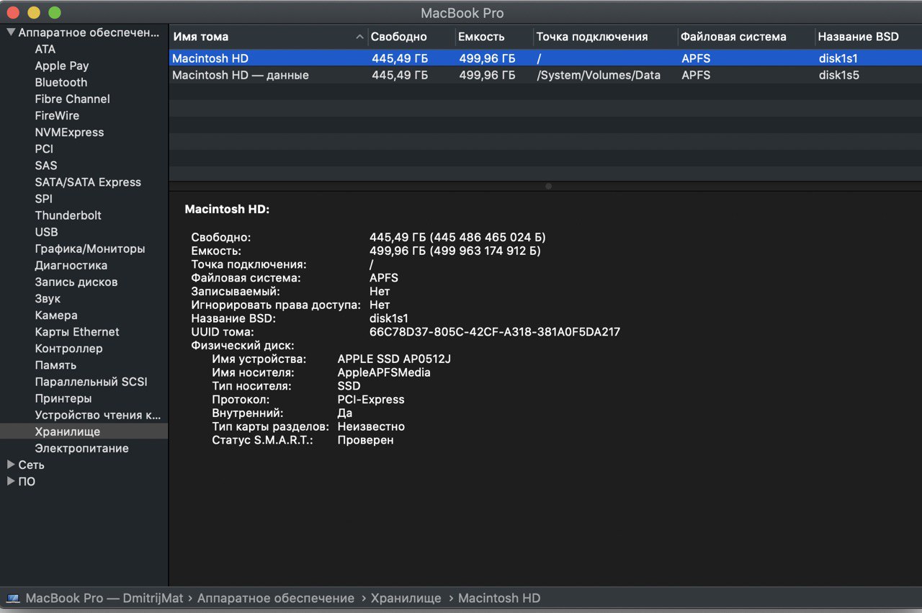Open the Устройство чтения к… entry
Viewport: 922px width, 613px height.
pos(98,415)
